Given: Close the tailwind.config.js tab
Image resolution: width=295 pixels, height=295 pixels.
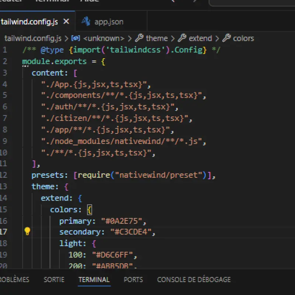Looking at the screenshot, I should [66, 21].
